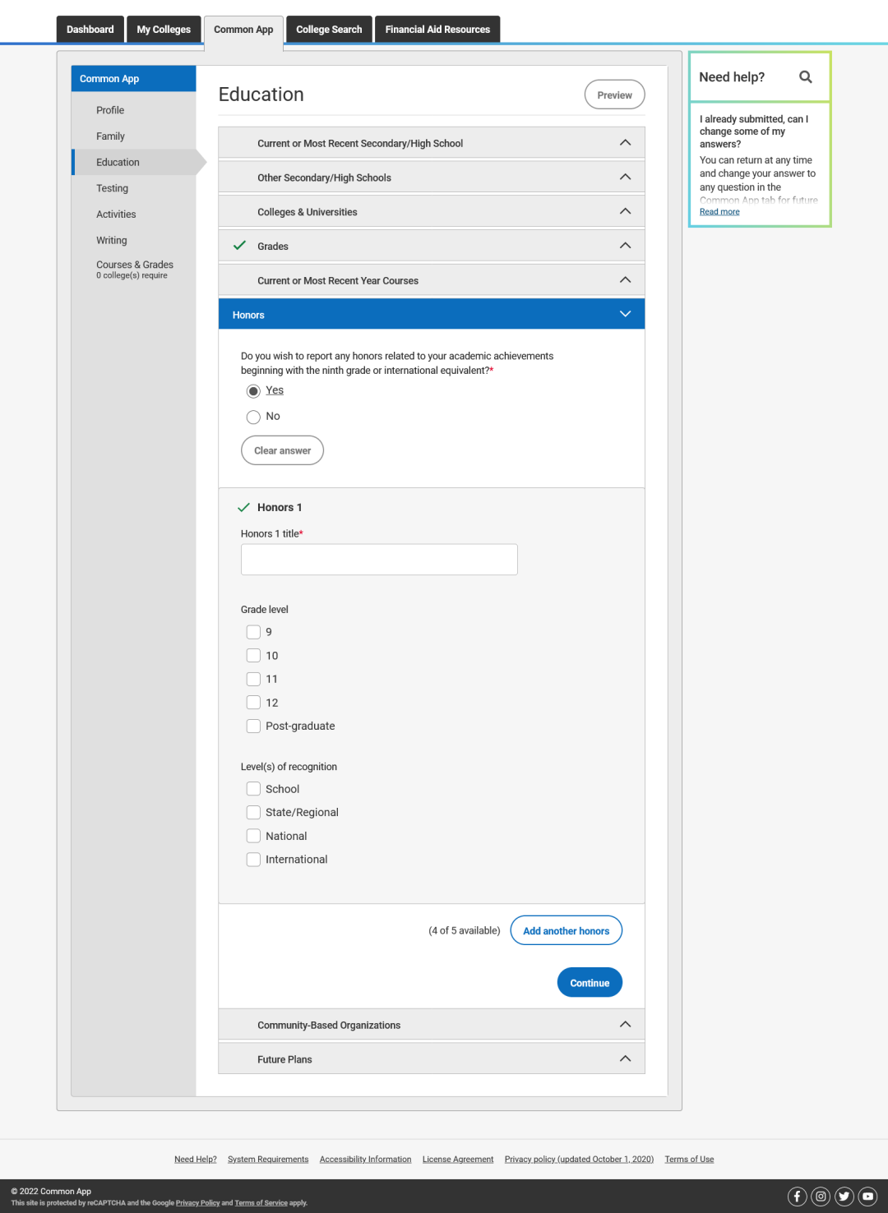Open the Need Help? footer link
888x1213 pixels.
point(196,1160)
